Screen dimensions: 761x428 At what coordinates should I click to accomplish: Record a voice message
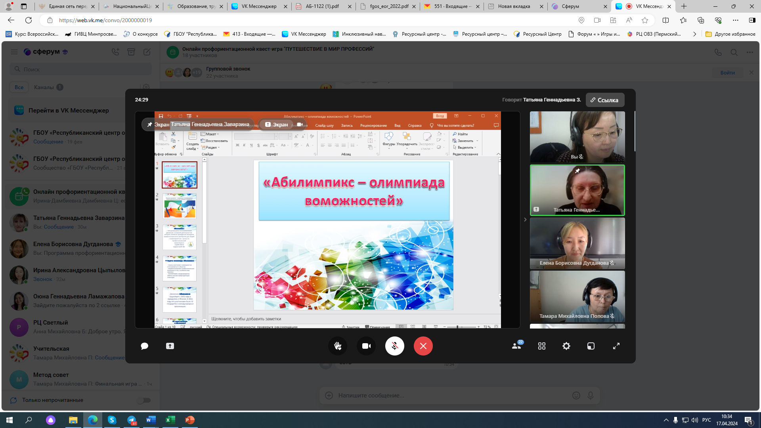point(591,396)
